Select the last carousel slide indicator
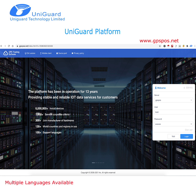The width and height of the screenshot is (196, 196). (103, 163)
